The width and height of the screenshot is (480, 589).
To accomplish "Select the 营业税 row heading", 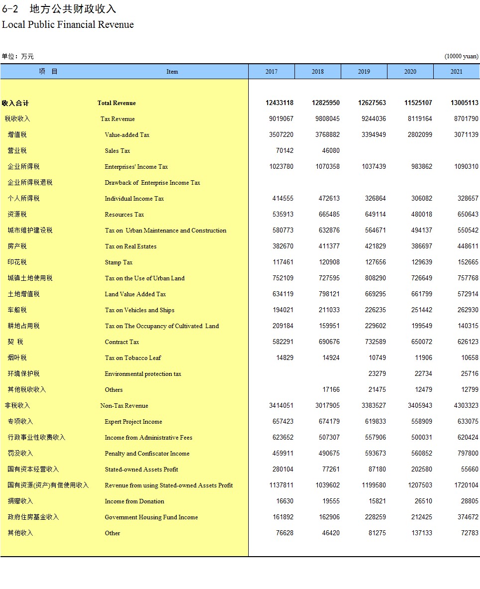I will [17, 151].
